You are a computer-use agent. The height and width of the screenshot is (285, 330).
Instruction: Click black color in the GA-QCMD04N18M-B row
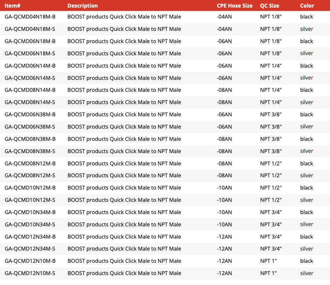point(307,17)
